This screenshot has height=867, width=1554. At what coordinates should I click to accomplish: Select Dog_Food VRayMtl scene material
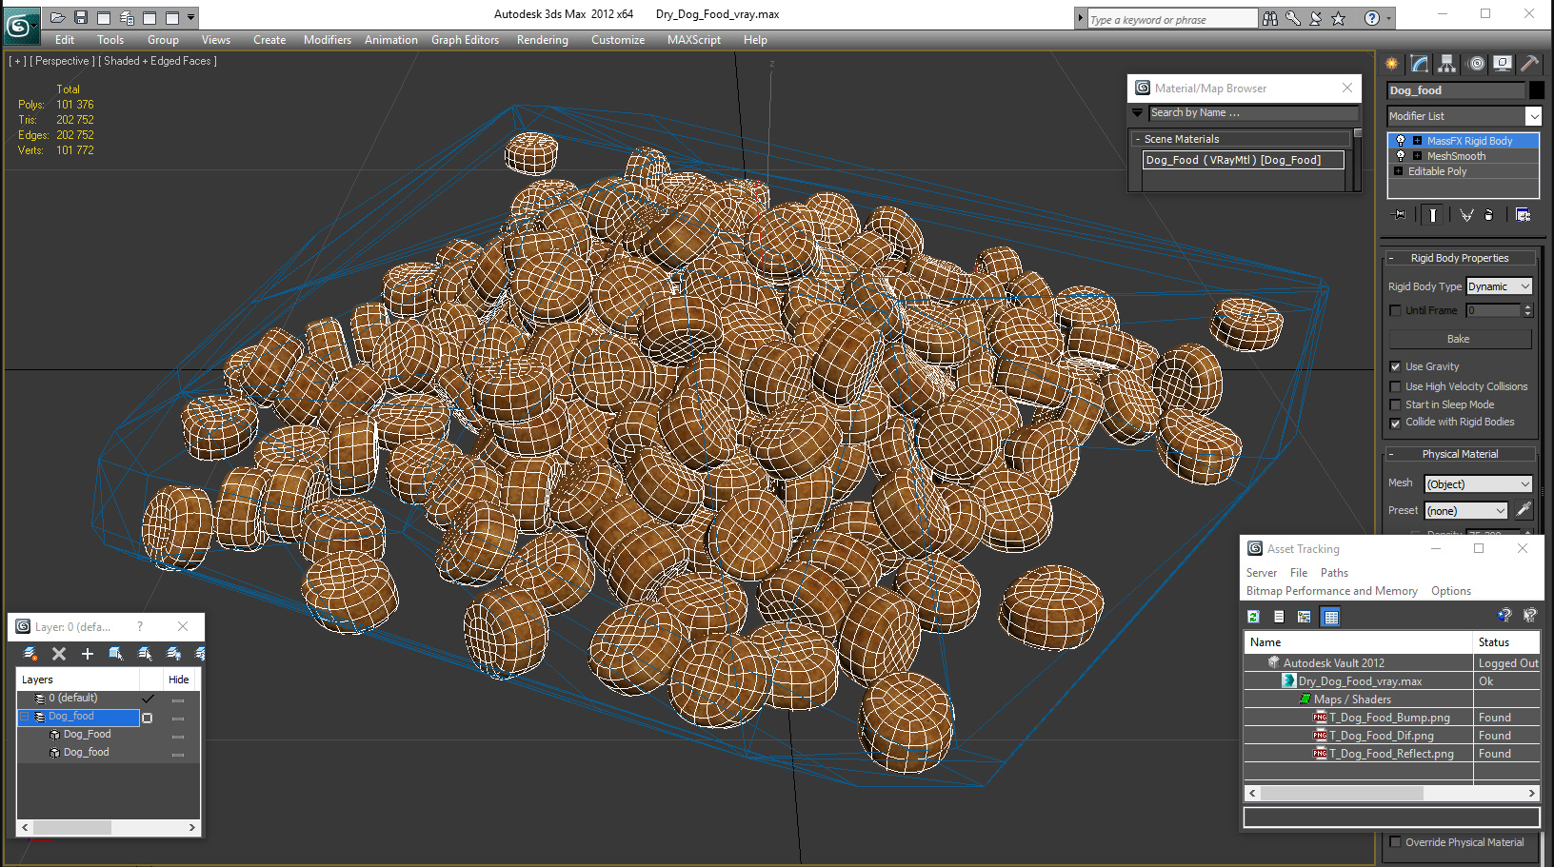coord(1243,160)
